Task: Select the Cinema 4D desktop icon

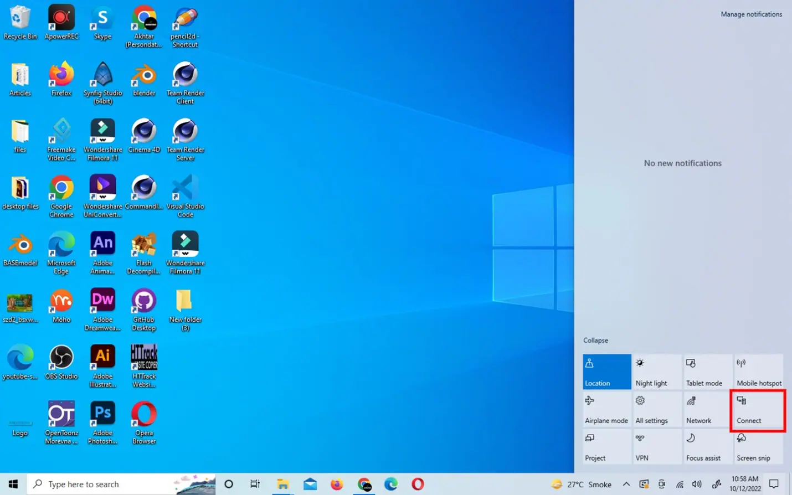Action: pos(144,136)
